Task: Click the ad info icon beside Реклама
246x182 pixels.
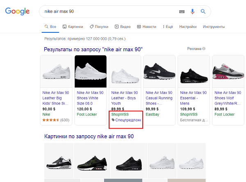Action: click(x=204, y=49)
